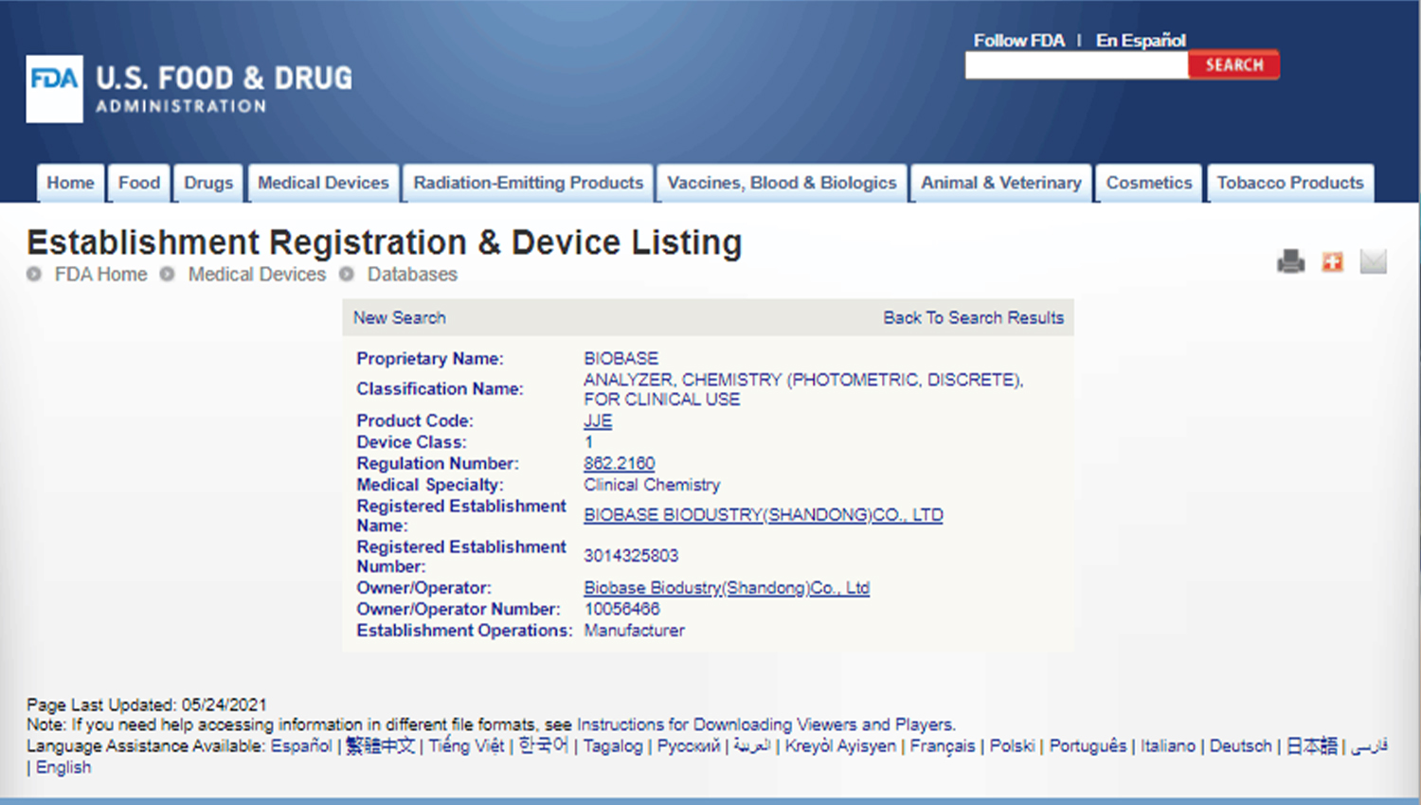The image size is (1421, 805).
Task: Open Radiation-Emitting Products tab
Action: [528, 183]
